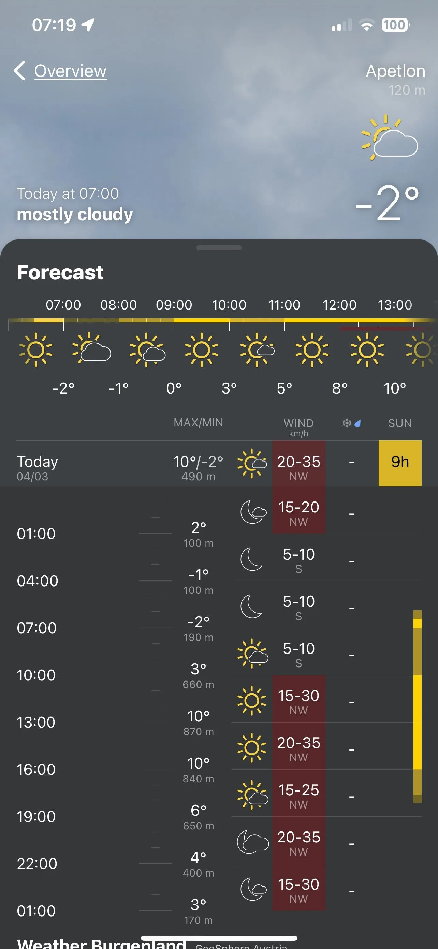Tap the cloudy night icon at 22:00
Screen dimensions: 438x949
click(x=253, y=842)
